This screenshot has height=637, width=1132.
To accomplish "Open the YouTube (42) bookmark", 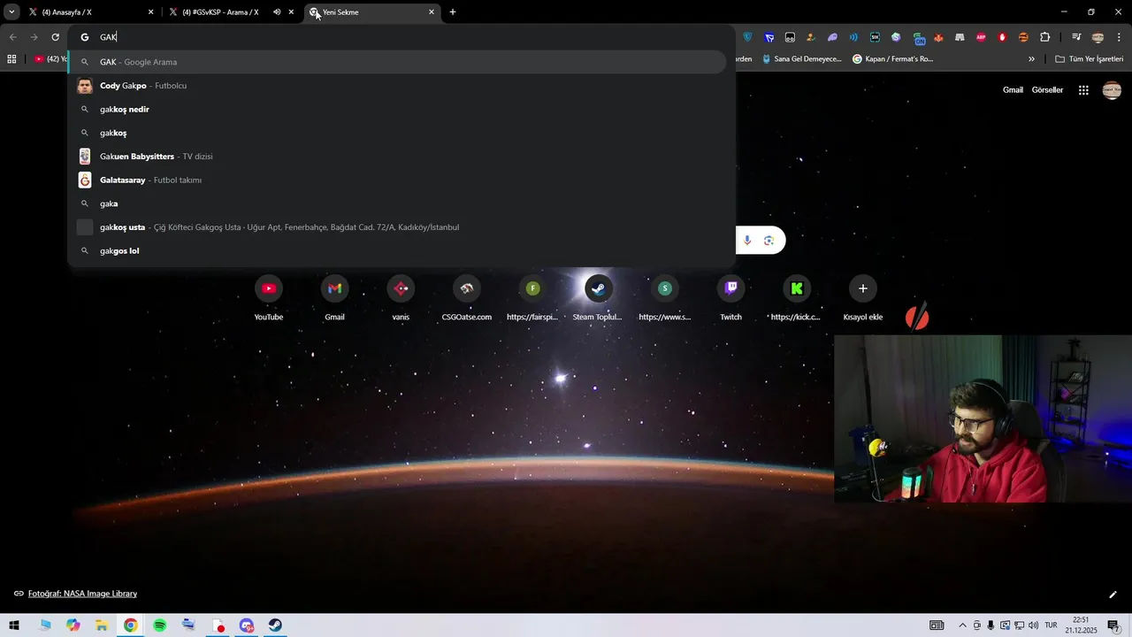I will pos(50,59).
